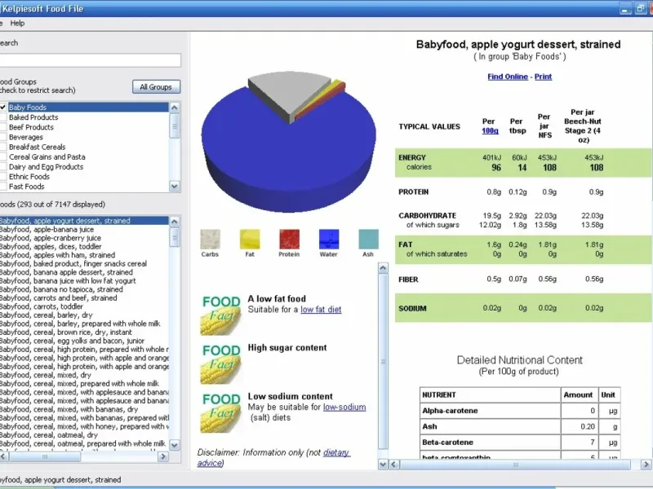Click the Alpha-carotene nutrient row

520,411
